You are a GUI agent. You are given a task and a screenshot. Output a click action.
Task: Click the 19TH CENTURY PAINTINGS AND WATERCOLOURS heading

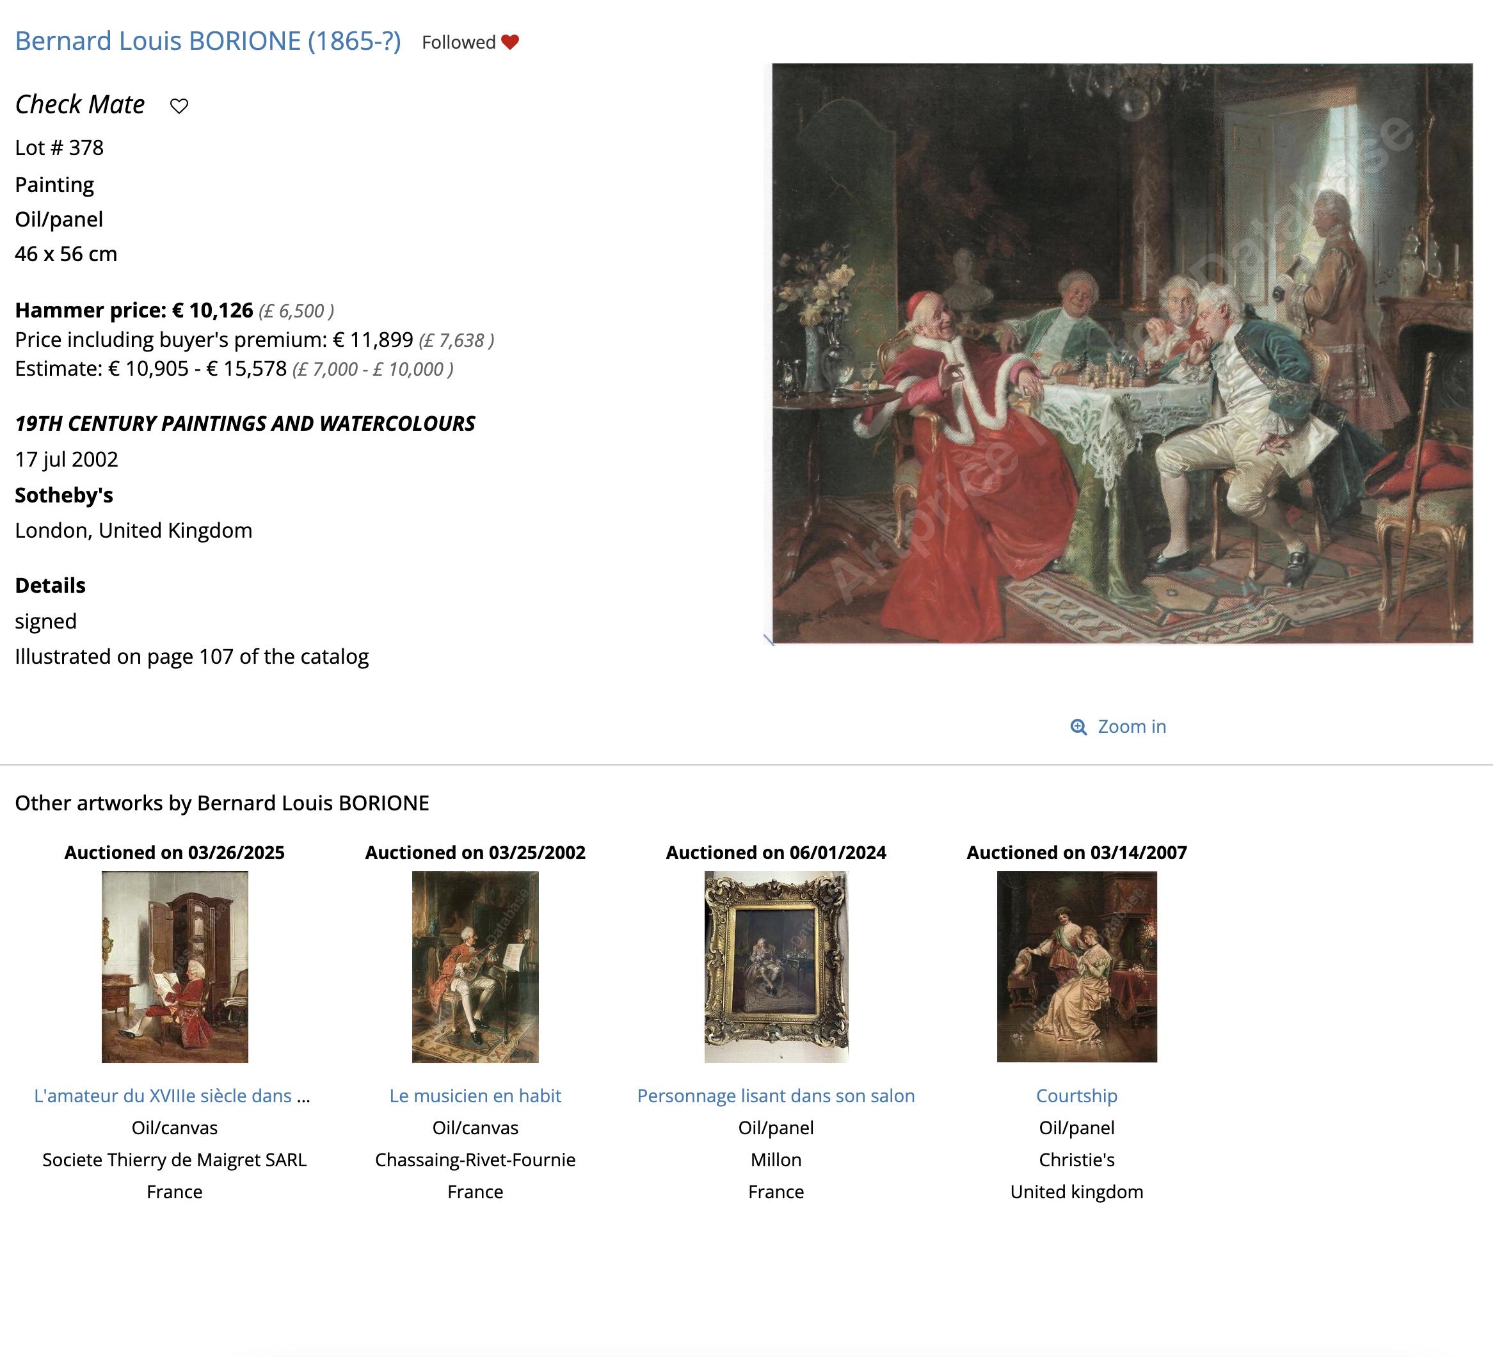[x=245, y=424]
